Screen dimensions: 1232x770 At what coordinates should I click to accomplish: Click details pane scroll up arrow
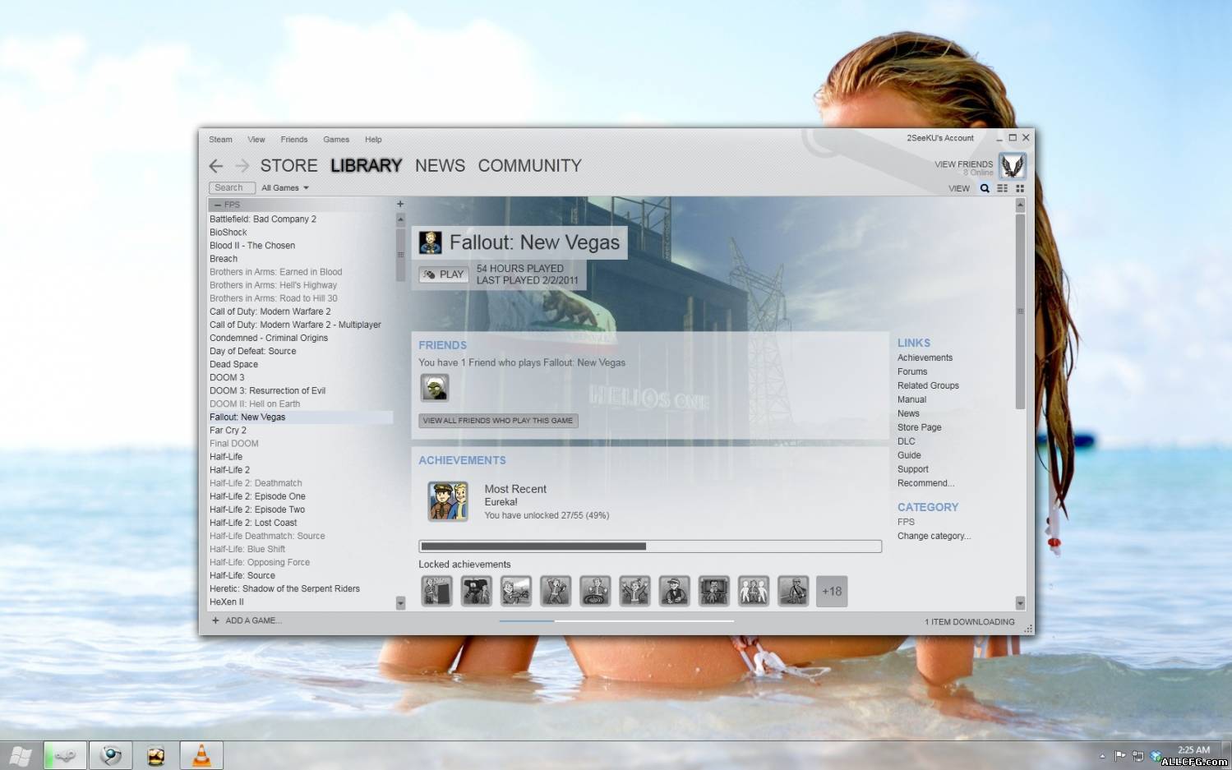coord(1020,205)
